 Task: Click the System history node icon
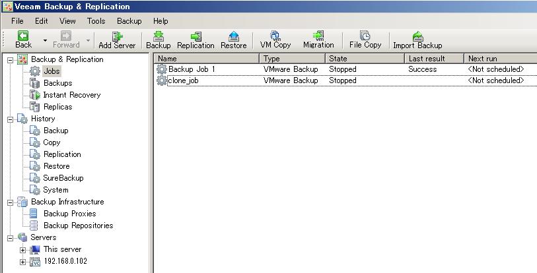point(35,190)
